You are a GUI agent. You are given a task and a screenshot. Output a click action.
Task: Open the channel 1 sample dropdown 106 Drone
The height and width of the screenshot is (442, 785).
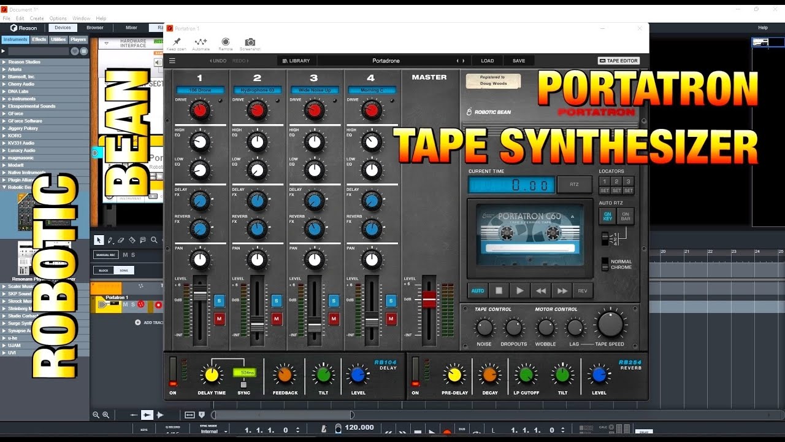[x=200, y=90]
